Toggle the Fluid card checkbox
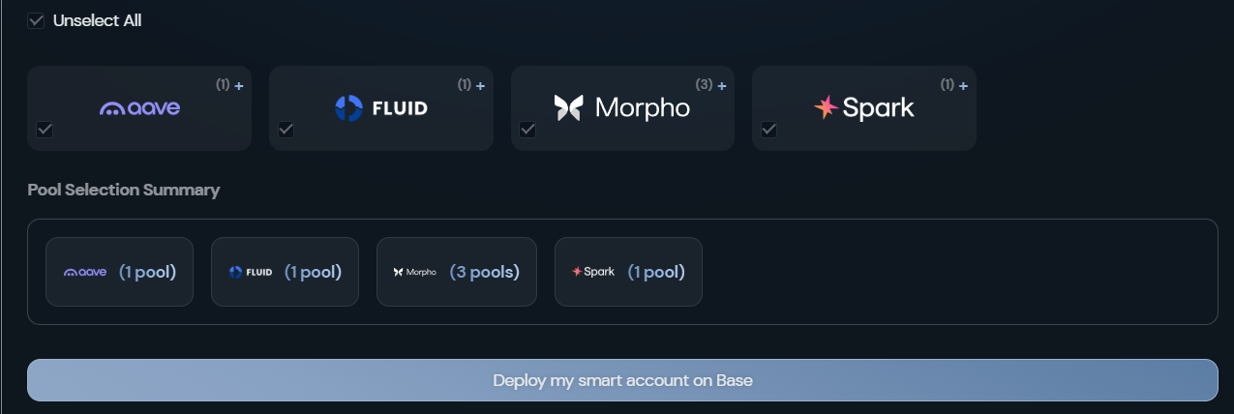The image size is (1234, 414). (x=286, y=130)
